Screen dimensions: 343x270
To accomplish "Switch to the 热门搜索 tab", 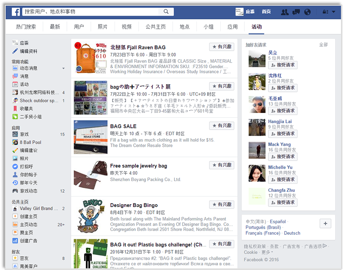I will pyautogui.click(x=26, y=27).
